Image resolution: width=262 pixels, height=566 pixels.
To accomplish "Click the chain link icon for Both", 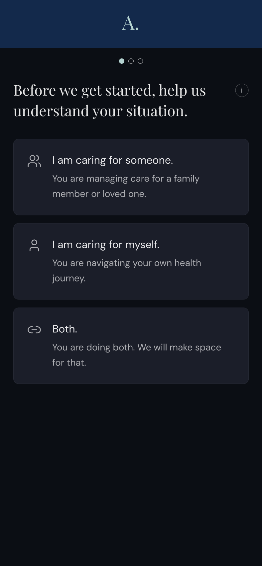I will click(x=34, y=330).
